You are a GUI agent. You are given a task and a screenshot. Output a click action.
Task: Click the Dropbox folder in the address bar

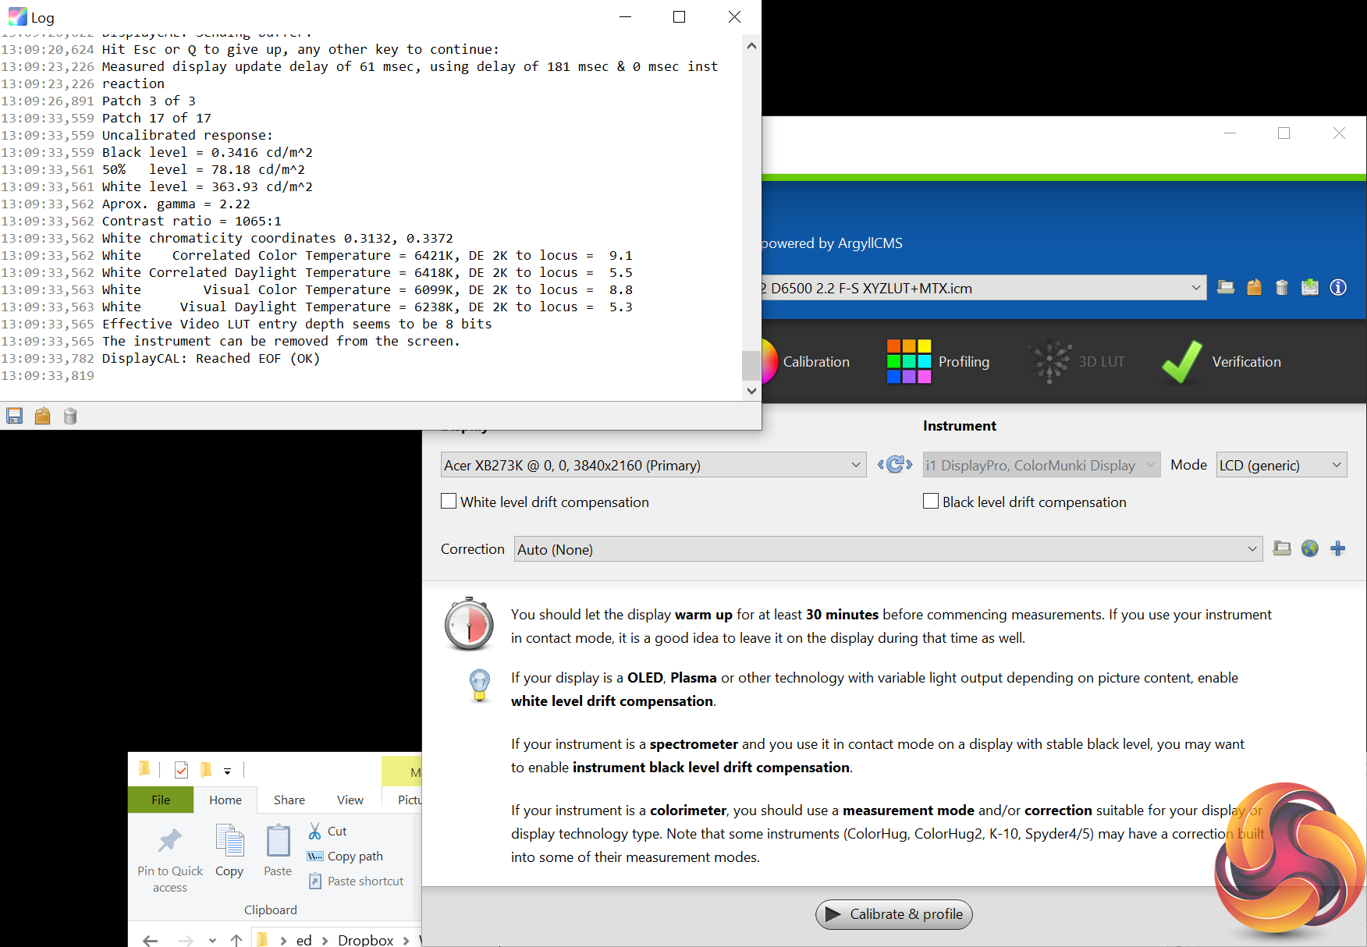[x=366, y=940]
